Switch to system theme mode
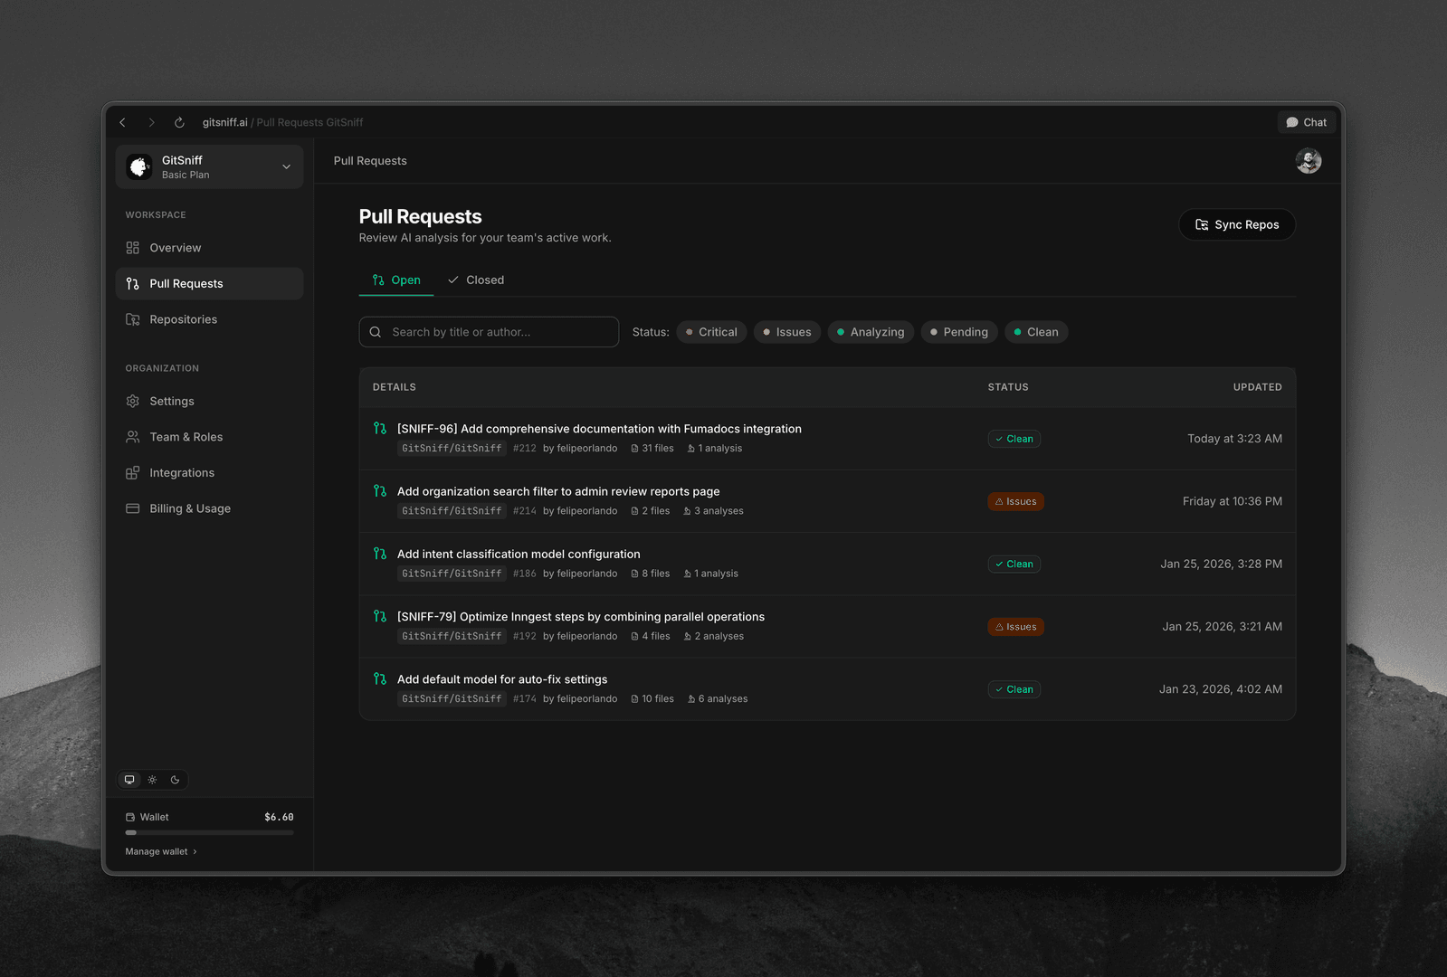The image size is (1447, 977). pyautogui.click(x=129, y=780)
